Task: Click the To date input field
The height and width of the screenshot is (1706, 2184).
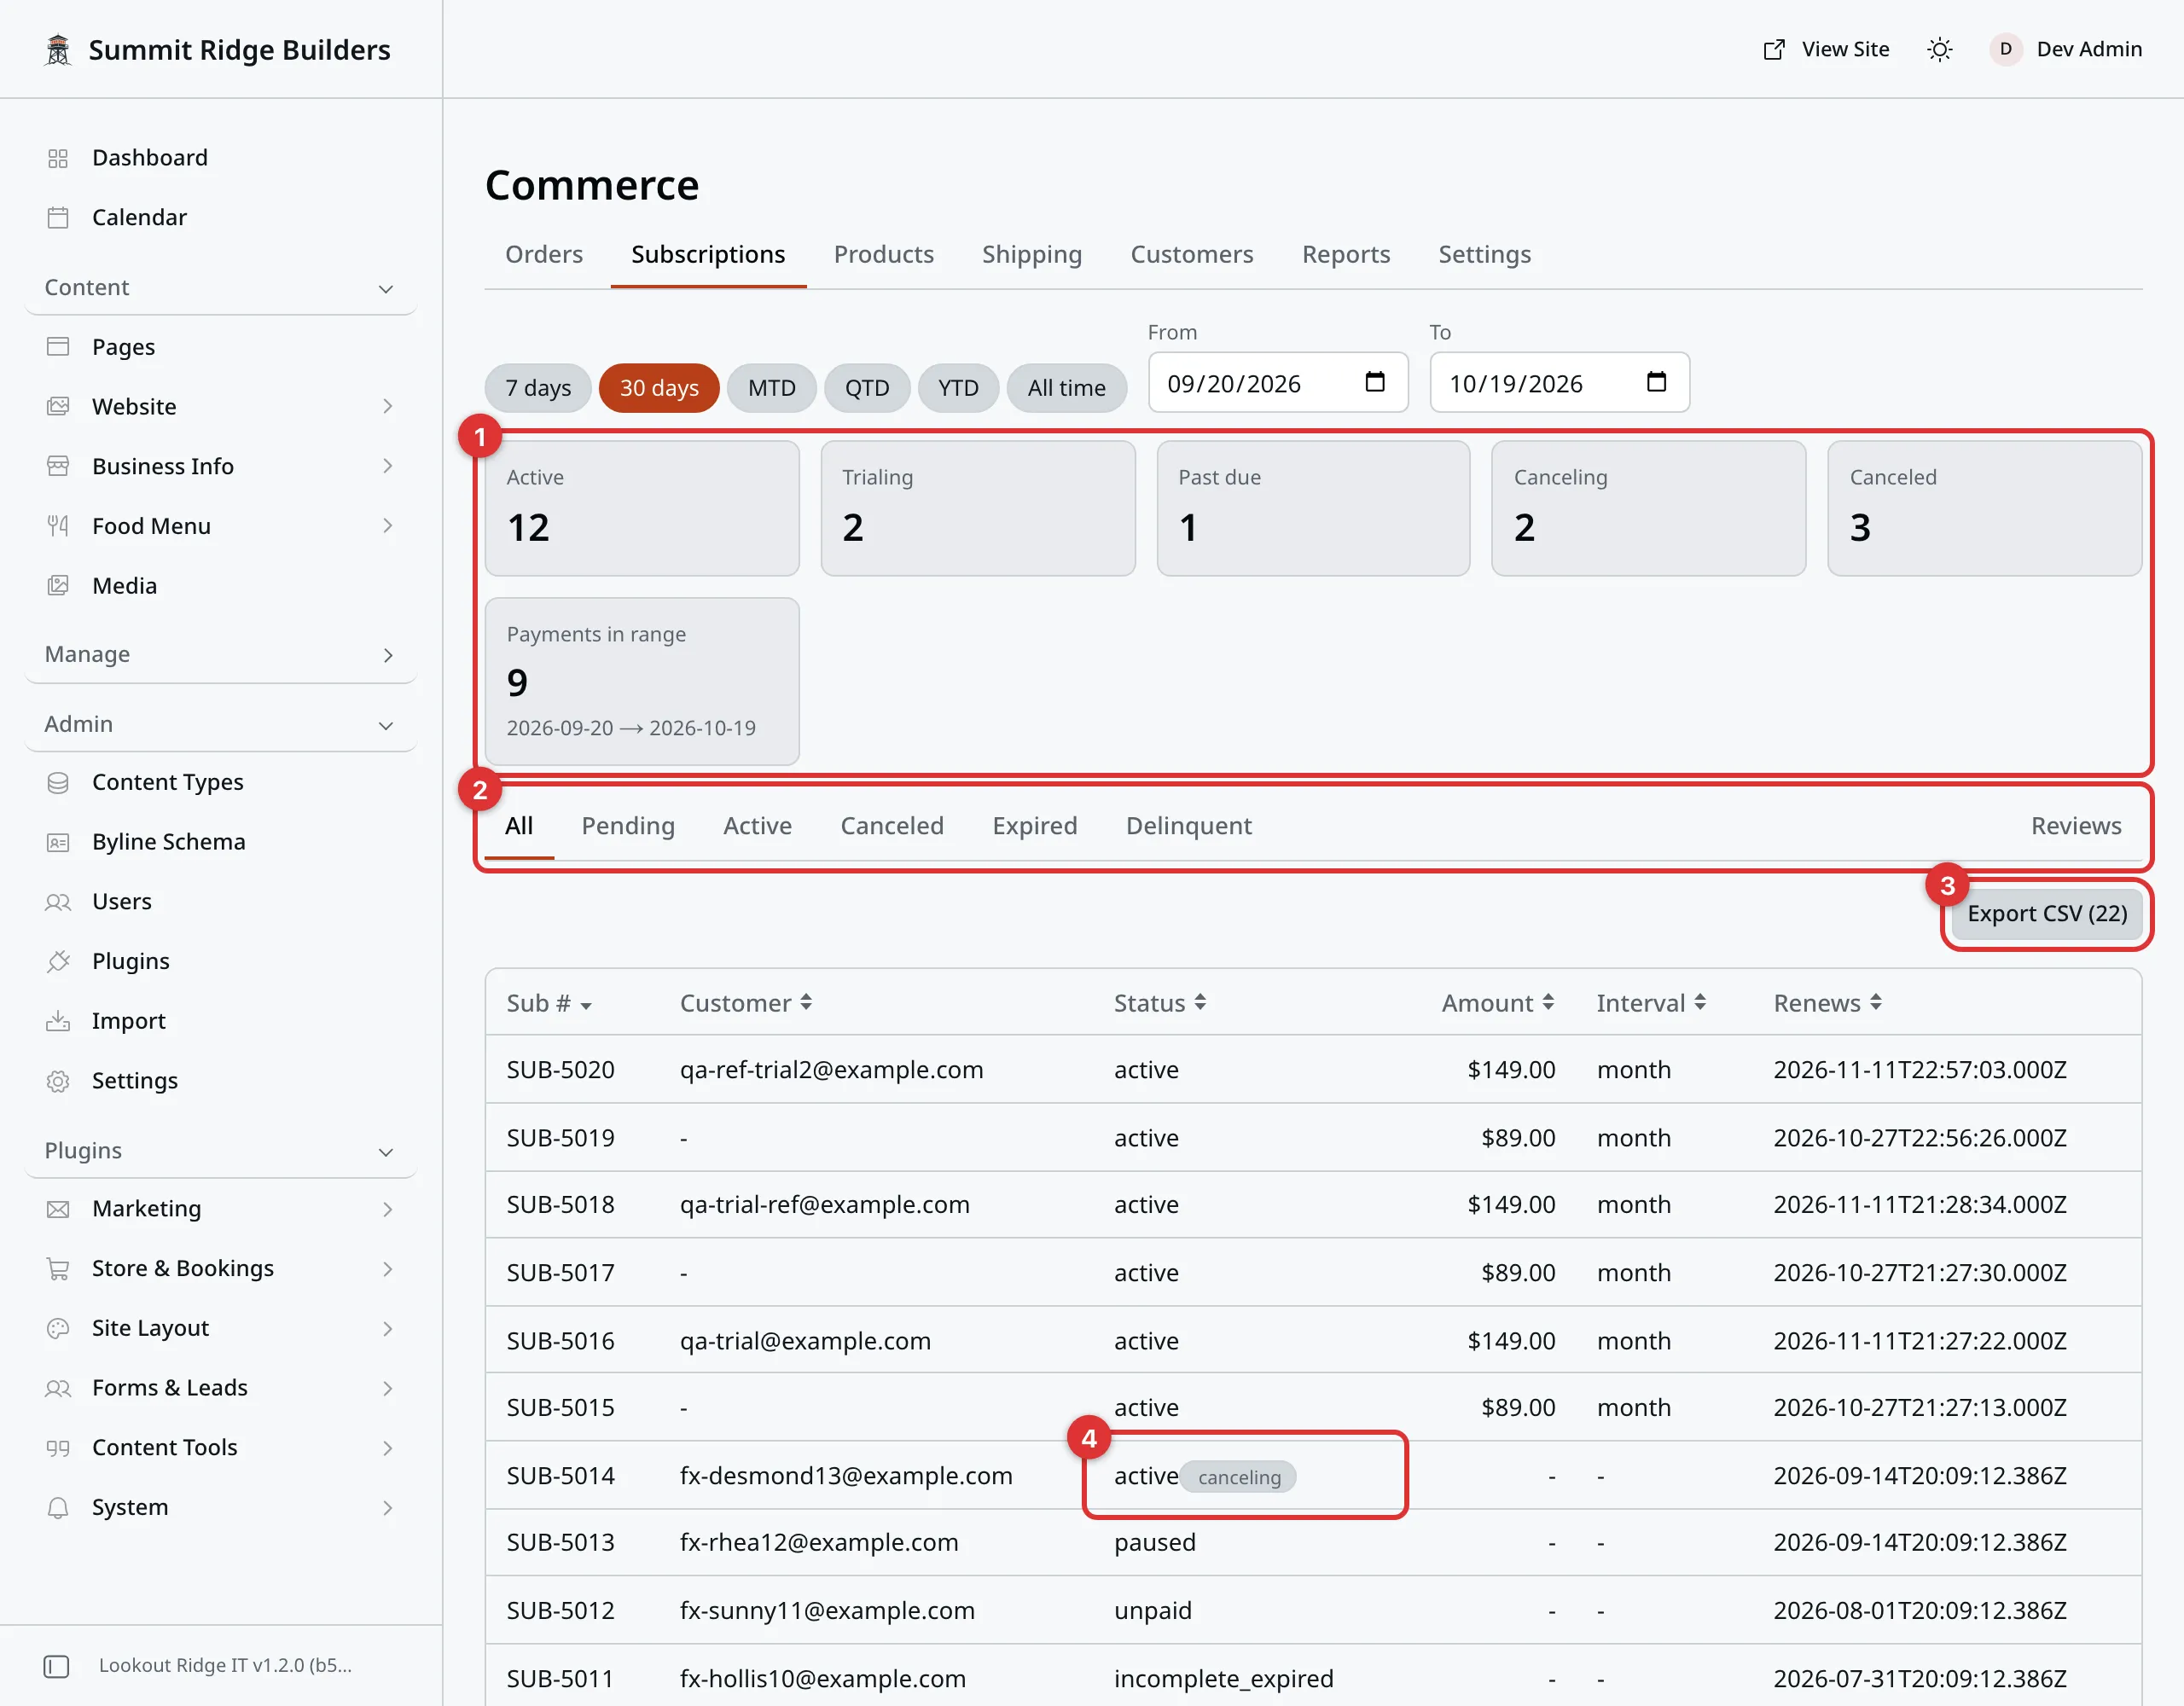Action: point(1559,382)
